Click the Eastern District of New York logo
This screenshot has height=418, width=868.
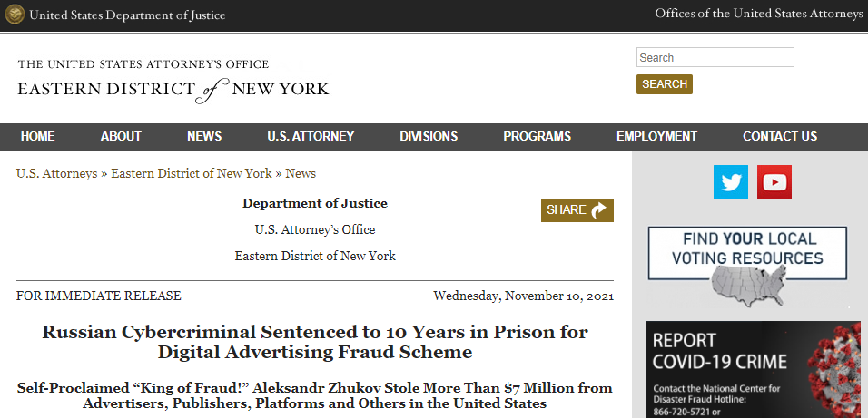[173, 79]
